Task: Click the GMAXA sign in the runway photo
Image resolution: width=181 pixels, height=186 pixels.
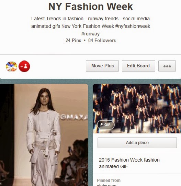Action: pyautogui.click(x=74, y=117)
